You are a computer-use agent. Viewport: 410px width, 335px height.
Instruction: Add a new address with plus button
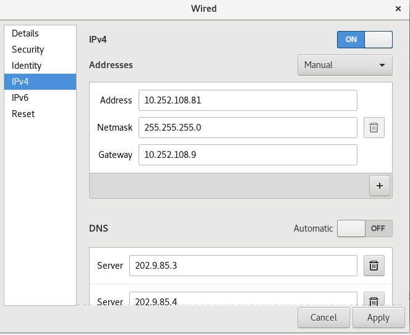click(380, 186)
